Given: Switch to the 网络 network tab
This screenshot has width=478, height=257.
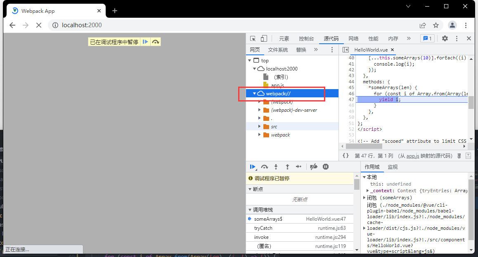Looking at the screenshot, I should 353,38.
